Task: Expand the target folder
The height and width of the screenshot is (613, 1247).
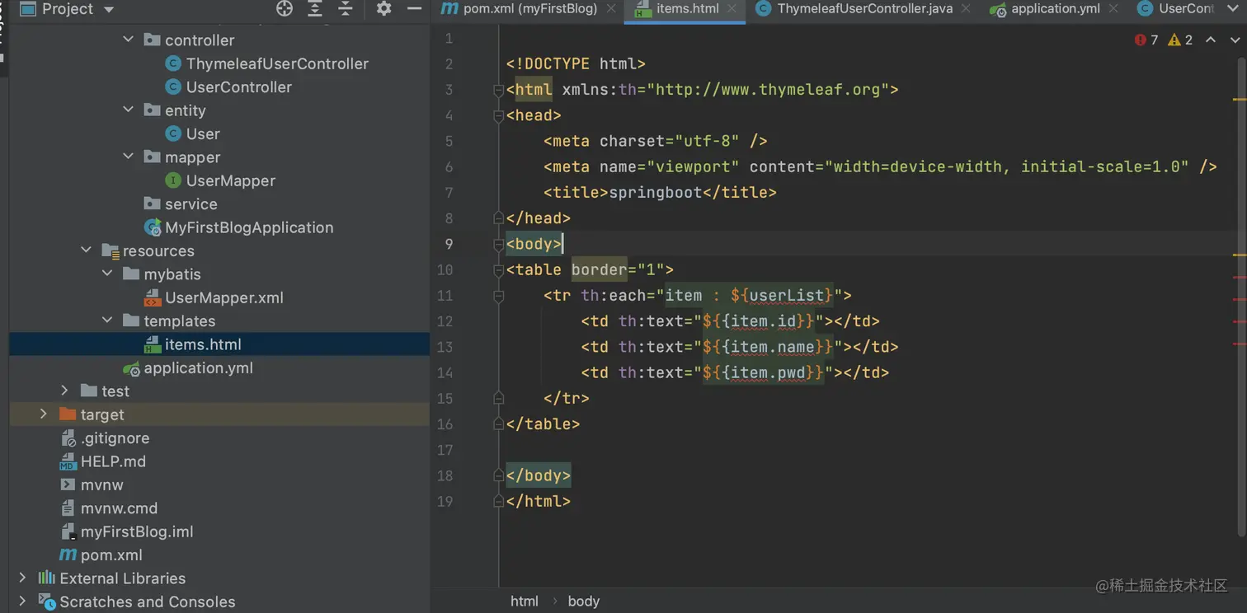Action: coord(44,414)
